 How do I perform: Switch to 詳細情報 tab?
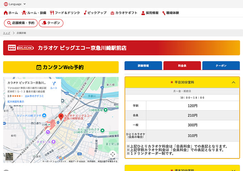[x=143, y=66]
